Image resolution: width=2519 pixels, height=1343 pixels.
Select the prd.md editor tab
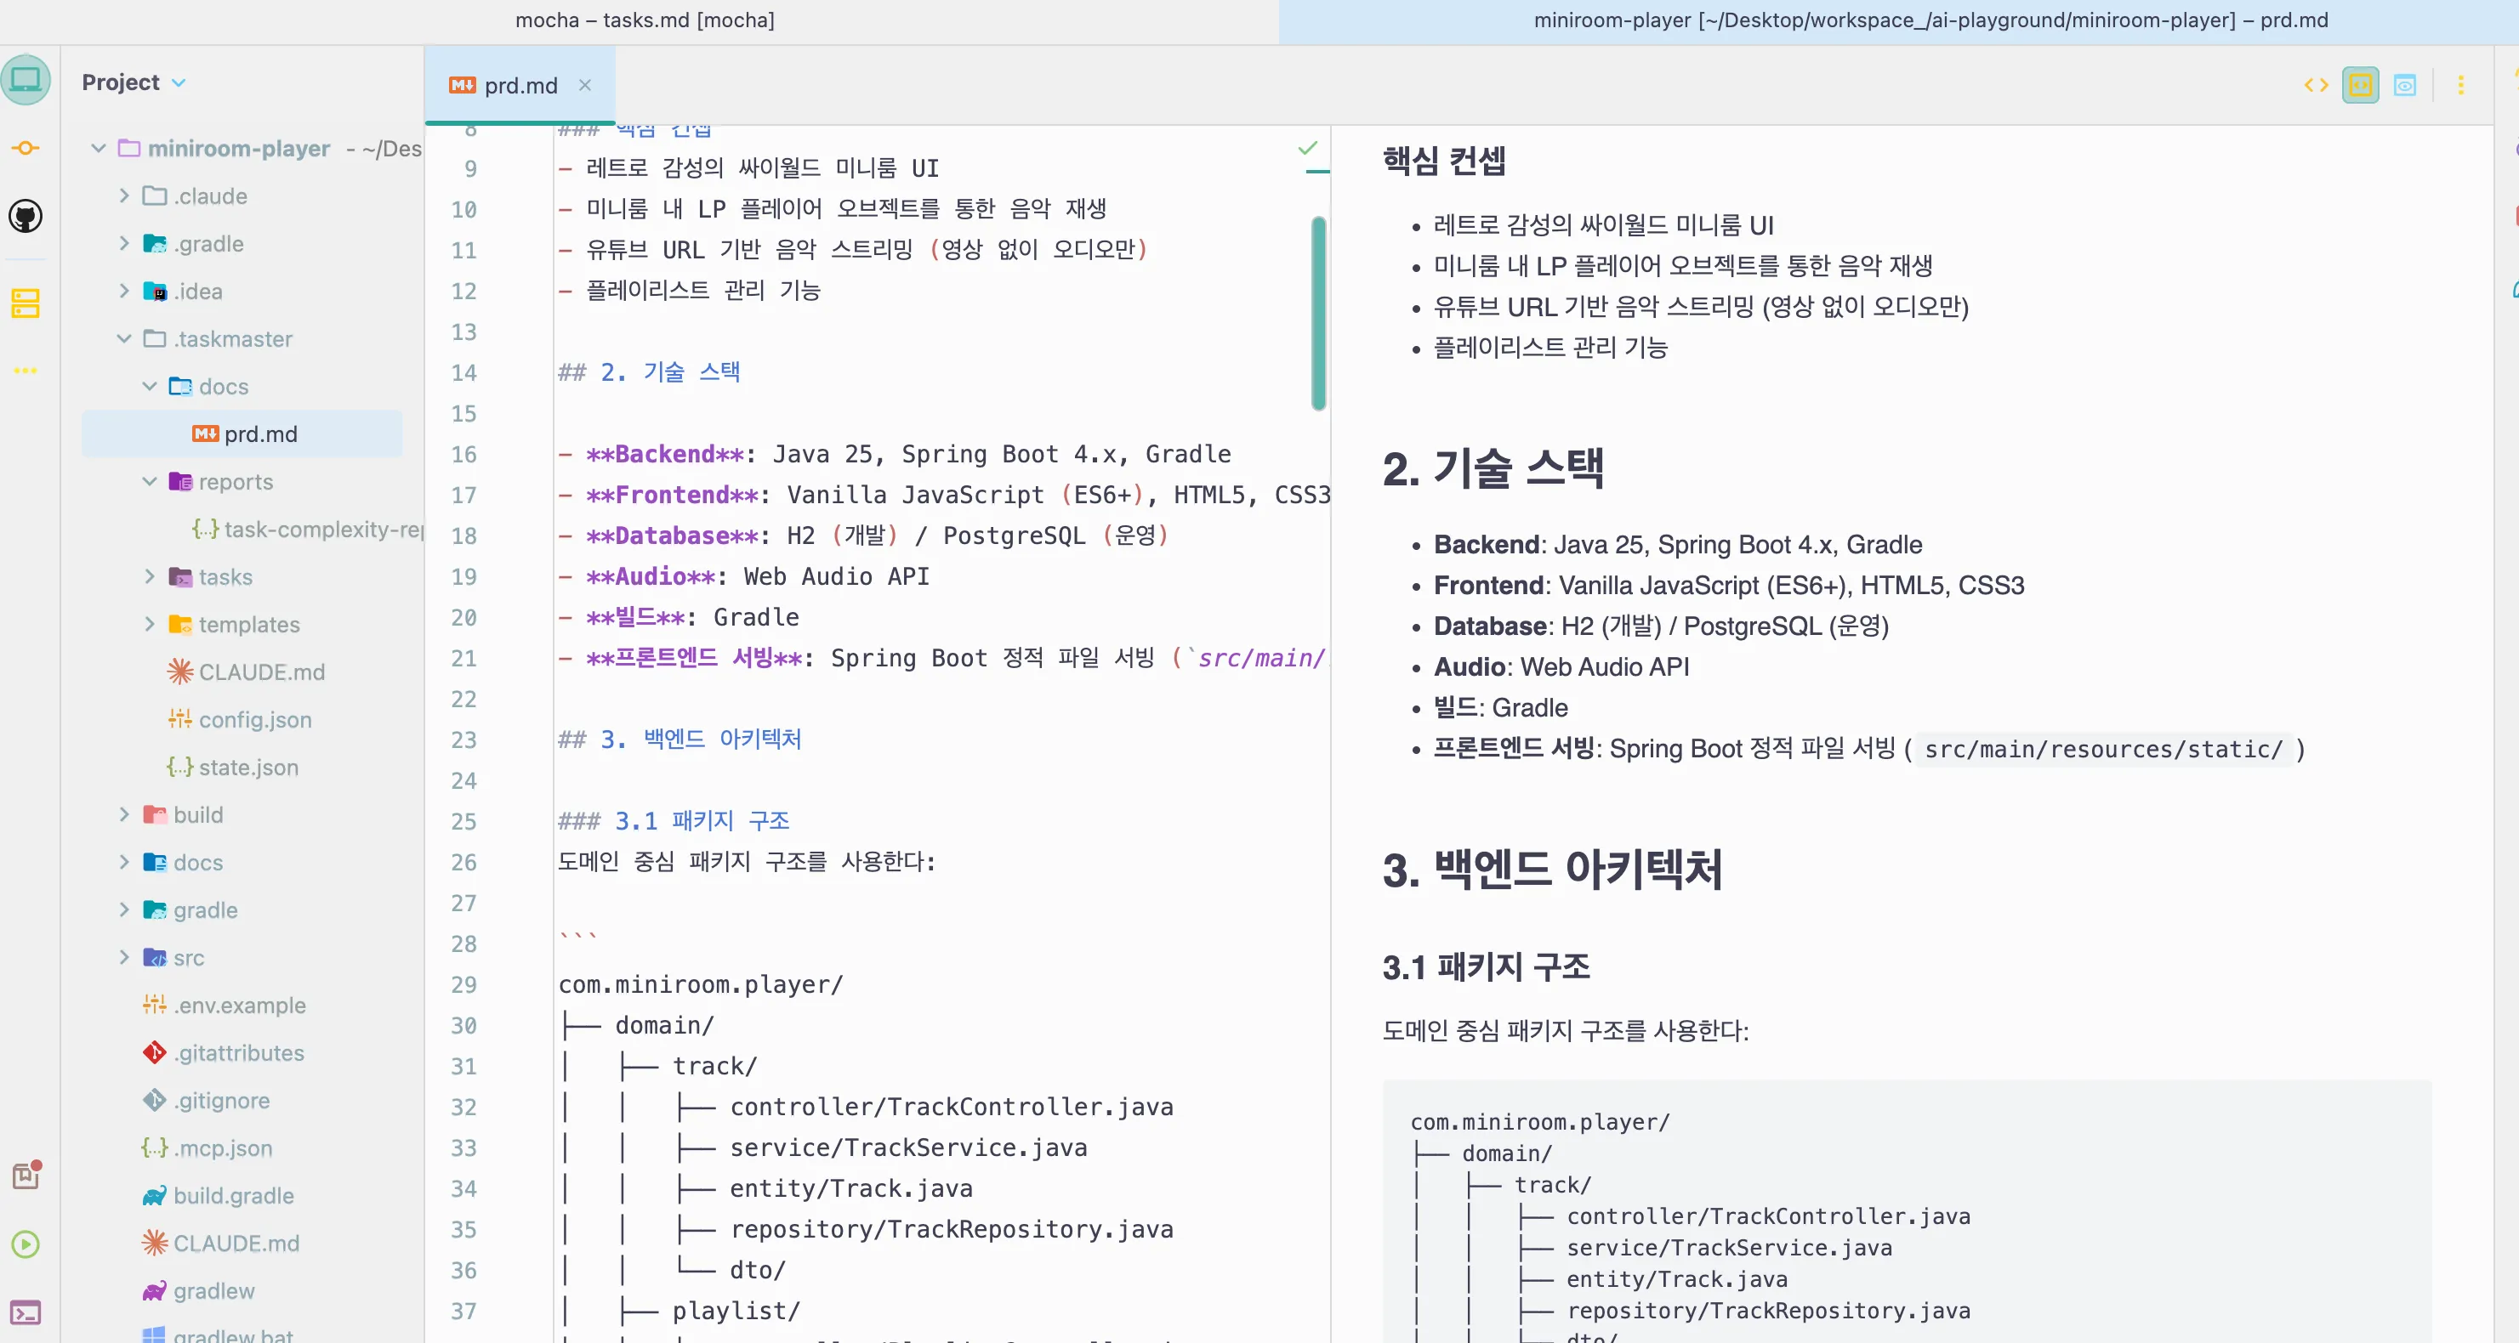tap(520, 85)
